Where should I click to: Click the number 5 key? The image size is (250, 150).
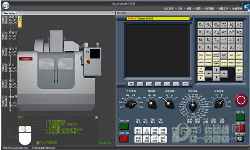(232, 32)
